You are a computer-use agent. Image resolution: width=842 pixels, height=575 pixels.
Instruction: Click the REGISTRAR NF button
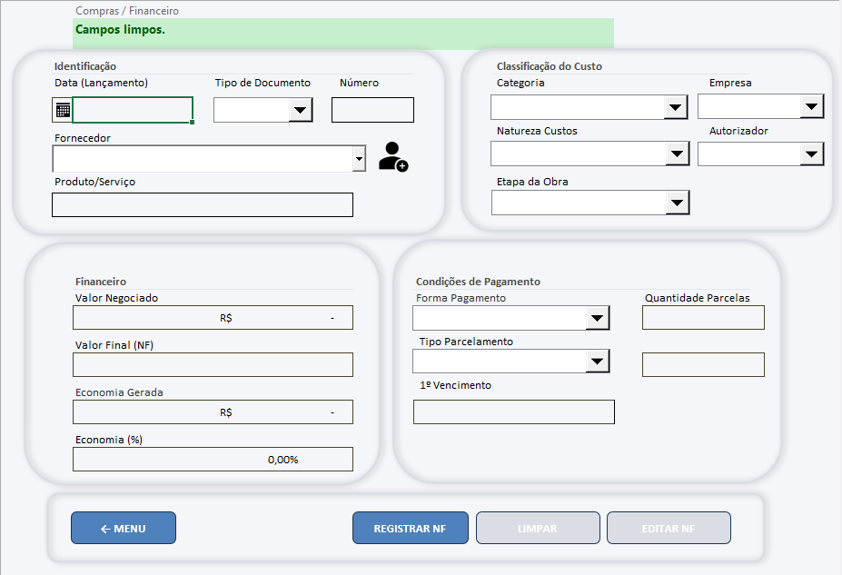pyautogui.click(x=411, y=528)
